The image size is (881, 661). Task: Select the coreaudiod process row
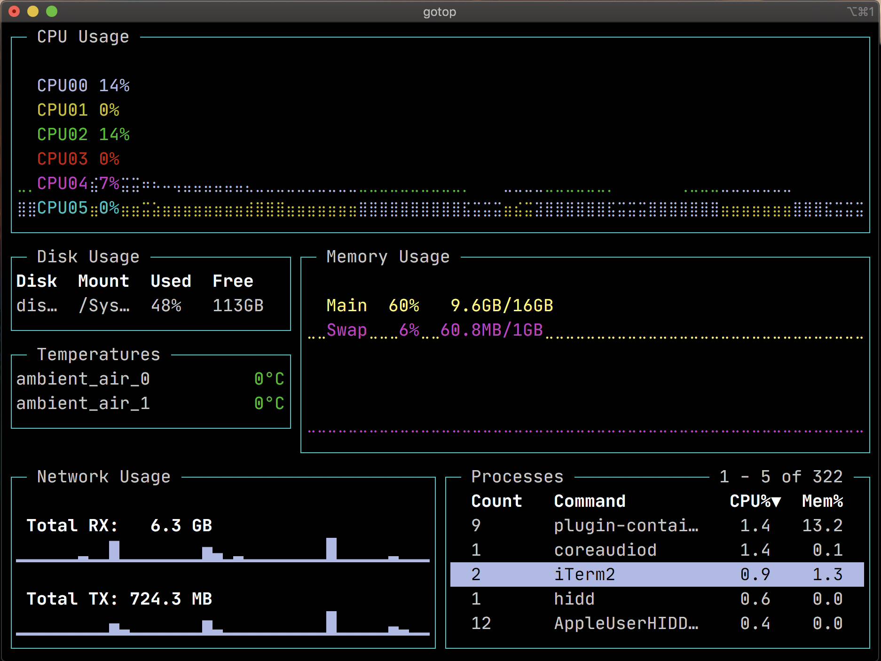pos(657,550)
